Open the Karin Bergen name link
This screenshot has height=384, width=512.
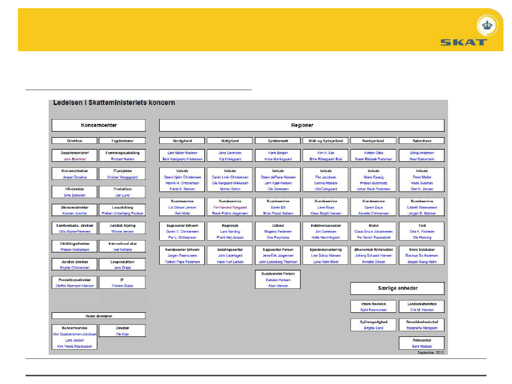(x=278, y=153)
